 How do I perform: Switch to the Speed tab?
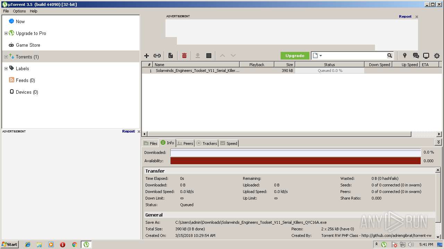click(229, 143)
